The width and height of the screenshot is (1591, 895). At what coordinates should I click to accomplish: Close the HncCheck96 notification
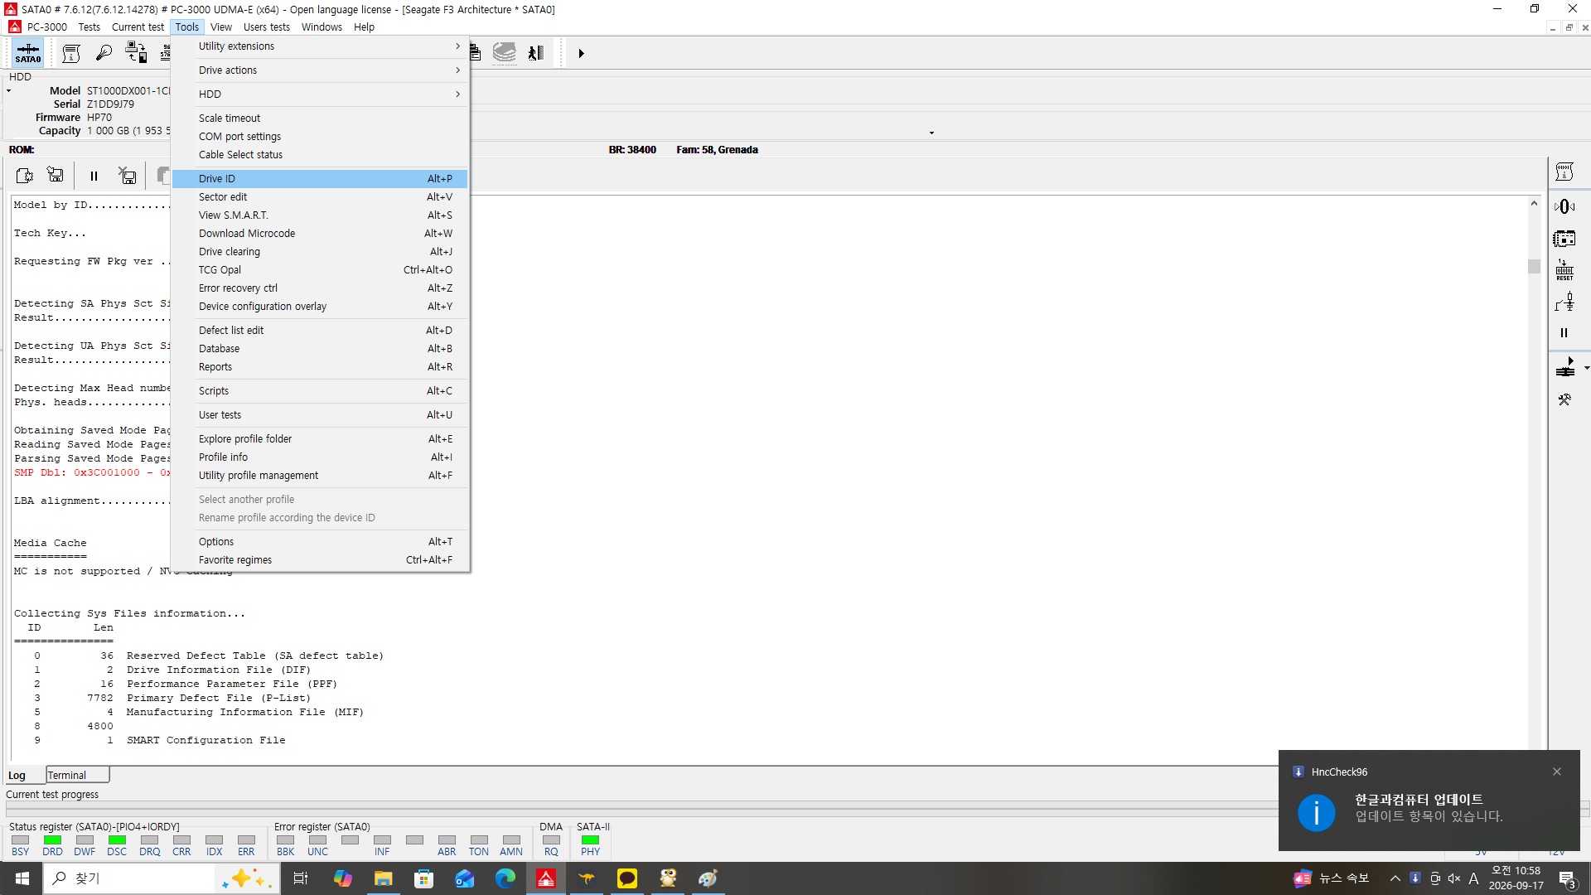click(x=1557, y=772)
